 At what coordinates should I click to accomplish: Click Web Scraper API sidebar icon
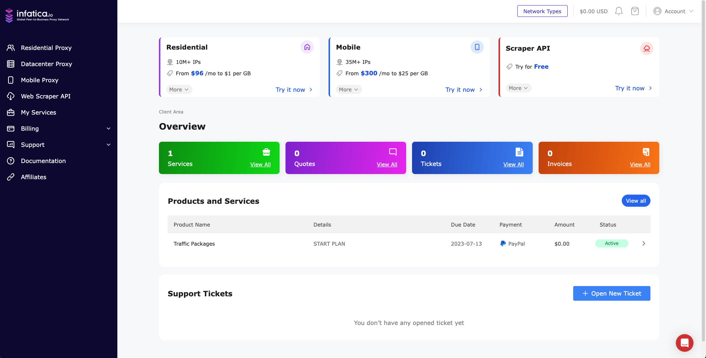tap(11, 96)
